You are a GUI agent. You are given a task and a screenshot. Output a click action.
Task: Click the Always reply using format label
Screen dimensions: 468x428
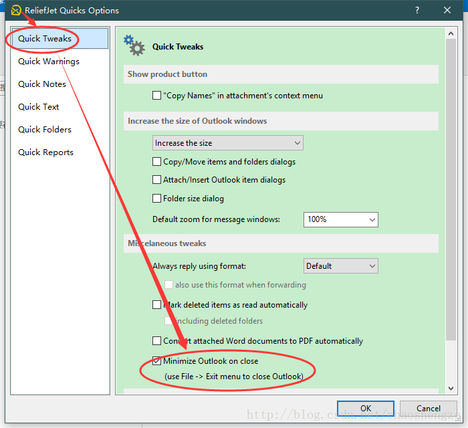(x=199, y=266)
